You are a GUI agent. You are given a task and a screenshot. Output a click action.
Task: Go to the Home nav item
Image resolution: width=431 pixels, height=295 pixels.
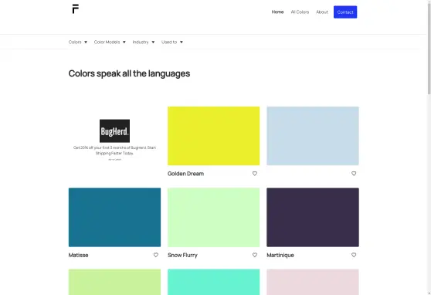(x=277, y=12)
